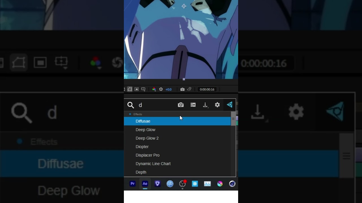The width and height of the screenshot is (362, 203).
Task: Take a snapshot in the viewer toolbar
Action: pyautogui.click(x=182, y=89)
